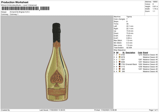
Task: Click code 1000 in the Emerald Black row
Action: coord(140,64)
